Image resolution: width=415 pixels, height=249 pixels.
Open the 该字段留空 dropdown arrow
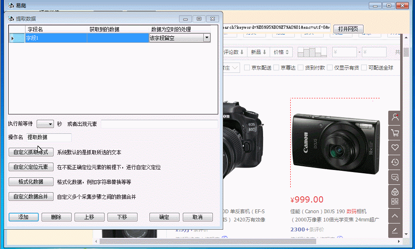pyautogui.click(x=207, y=38)
